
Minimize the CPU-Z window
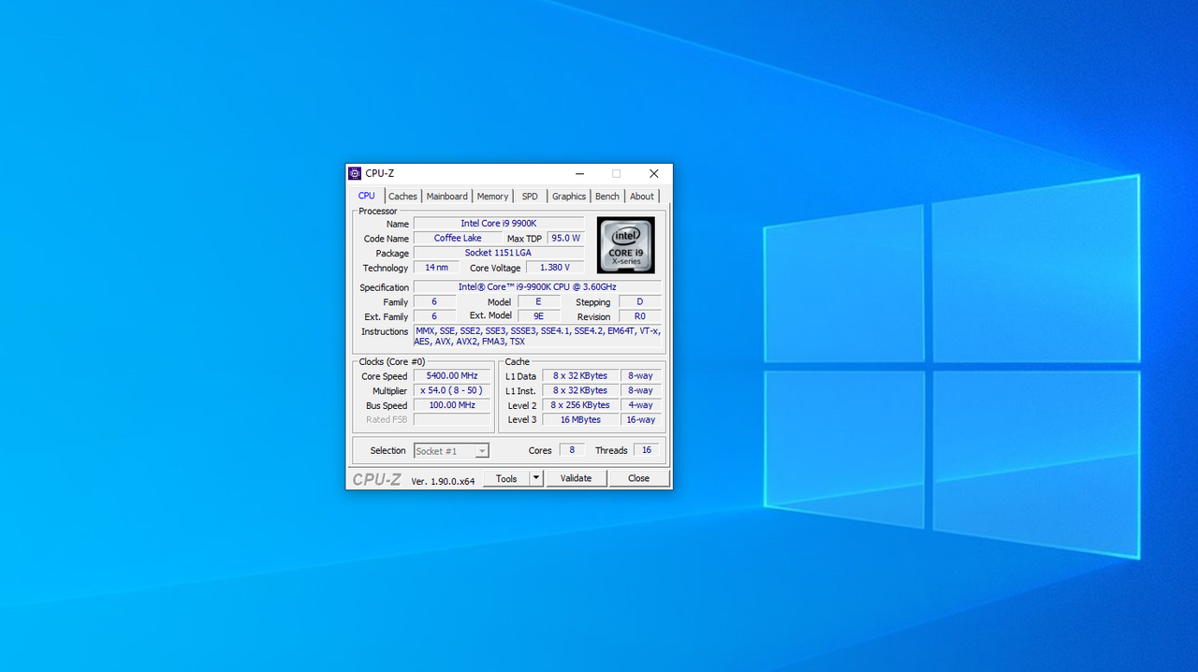580,173
